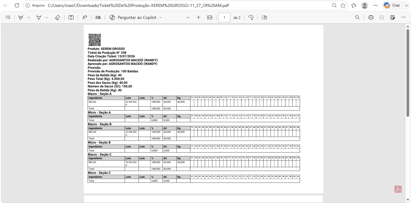Click the scrollbar up arrow
The height and width of the screenshot is (203, 411).
point(408,26)
